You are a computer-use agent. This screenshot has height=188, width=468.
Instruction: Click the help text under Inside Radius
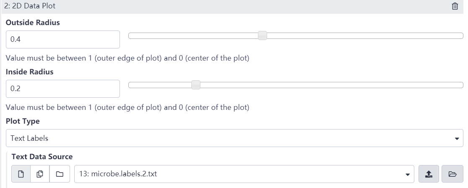[x=127, y=107]
